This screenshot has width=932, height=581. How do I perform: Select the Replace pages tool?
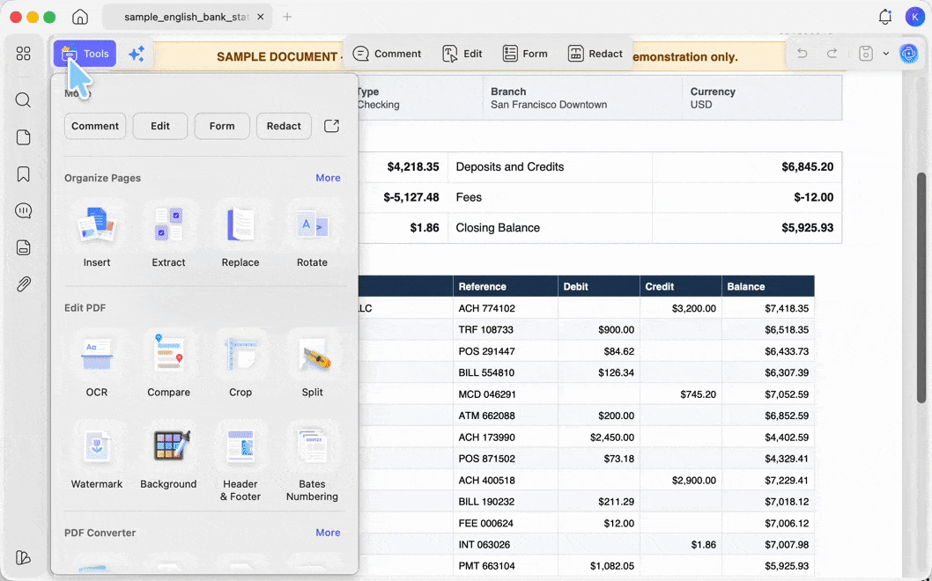point(240,235)
